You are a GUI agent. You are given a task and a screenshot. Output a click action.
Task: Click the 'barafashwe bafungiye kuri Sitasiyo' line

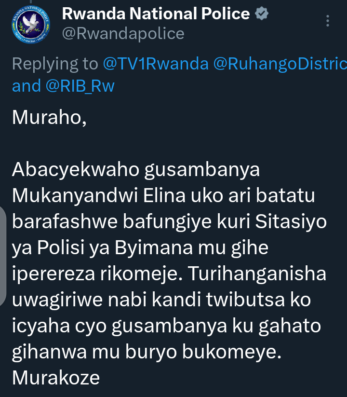[x=170, y=222]
